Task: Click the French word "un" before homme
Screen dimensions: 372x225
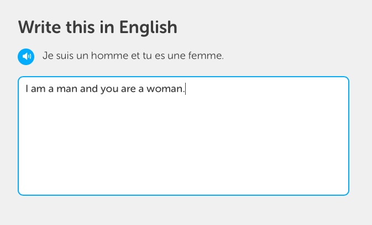Action: 82,57
